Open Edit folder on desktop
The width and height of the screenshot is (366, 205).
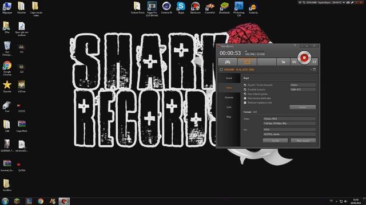coord(7,126)
